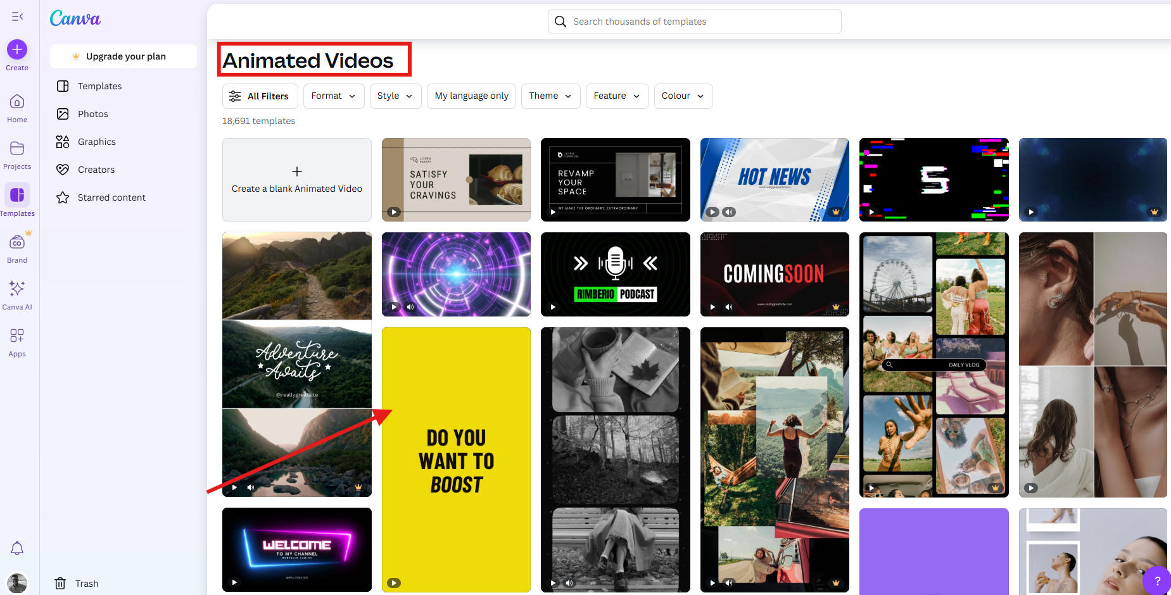Go to Home using the sidebar icon
The width and height of the screenshot is (1171, 595).
[16, 103]
